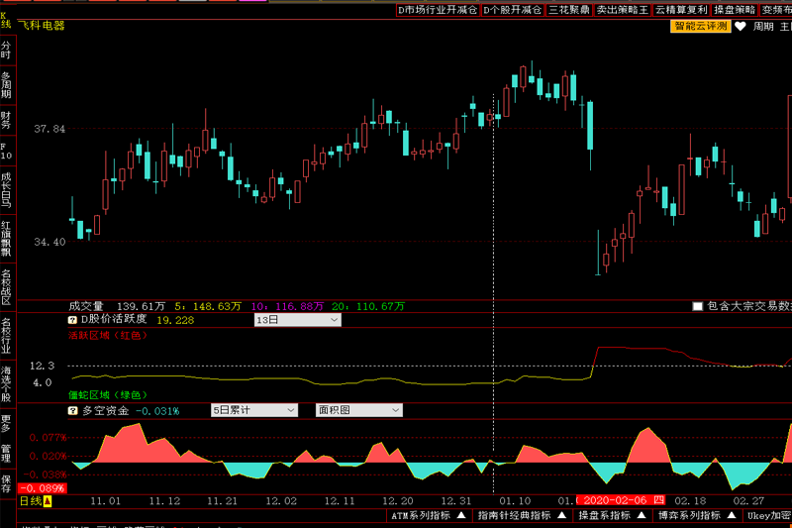Click help icon beside D股价活跃度

72,320
